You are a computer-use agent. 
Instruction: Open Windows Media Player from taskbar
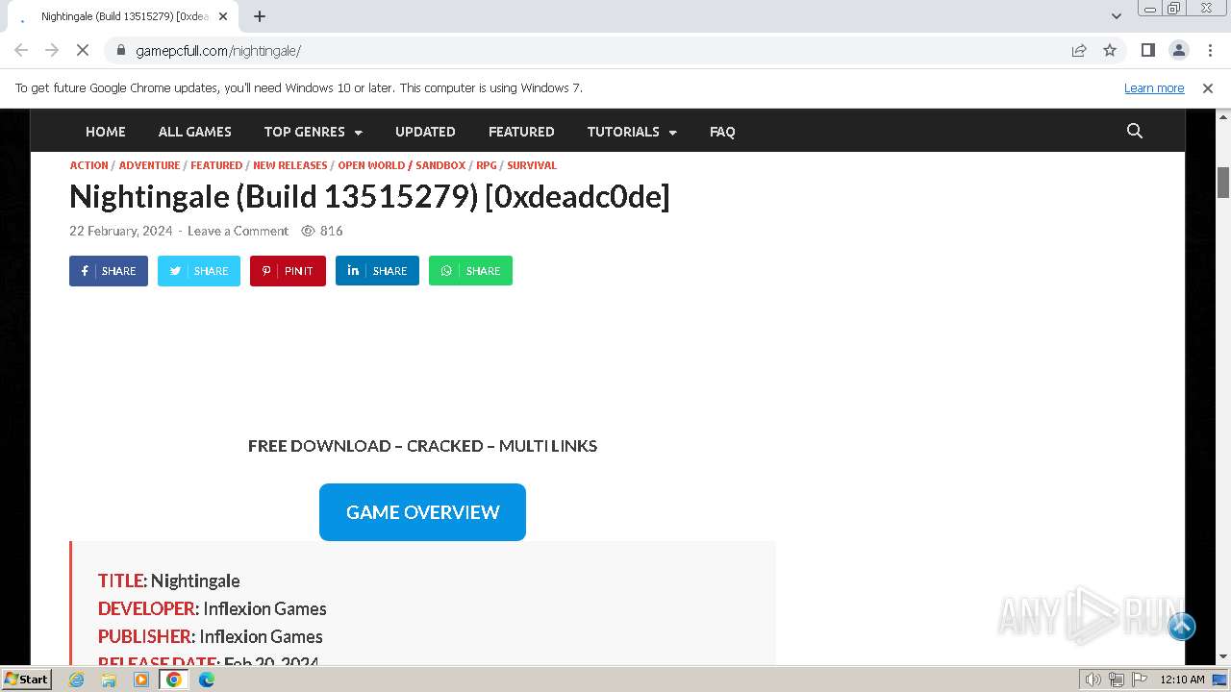(x=141, y=680)
